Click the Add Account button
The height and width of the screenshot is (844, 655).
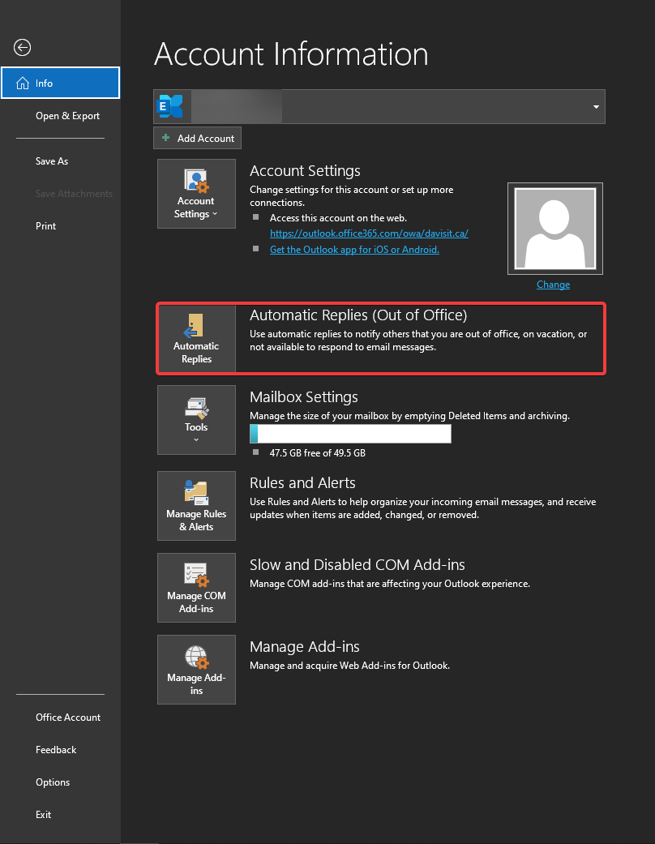(197, 139)
